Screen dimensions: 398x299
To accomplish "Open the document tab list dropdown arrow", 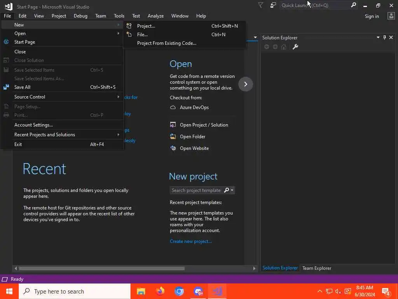I will [x=255, y=38].
